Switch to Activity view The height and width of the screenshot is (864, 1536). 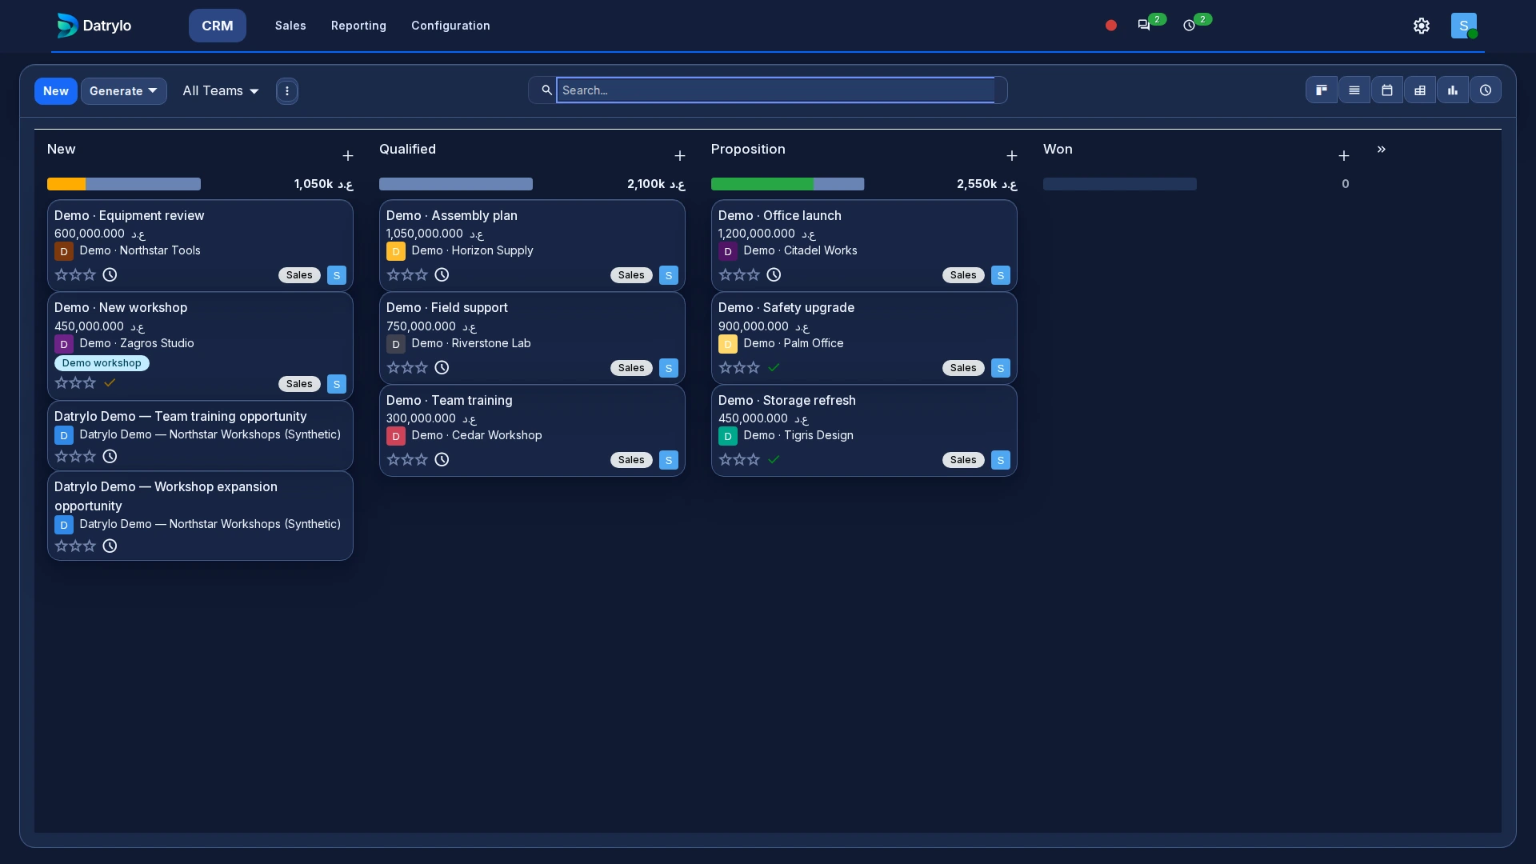pos(1486,90)
